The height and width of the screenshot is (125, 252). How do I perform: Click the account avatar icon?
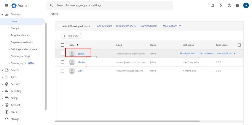pos(246,5)
